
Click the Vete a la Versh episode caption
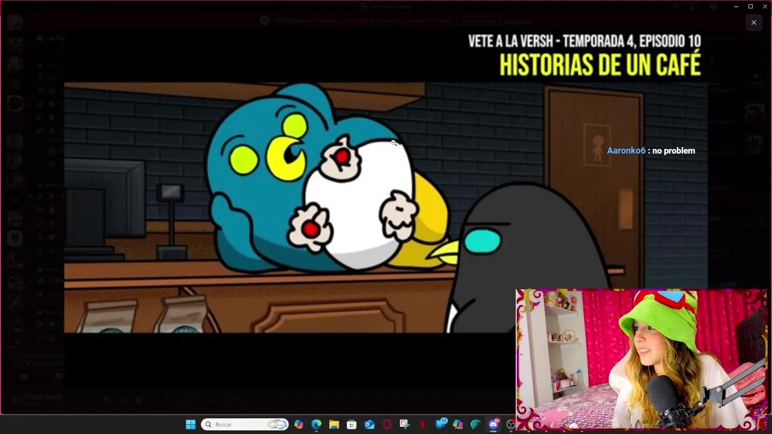584,41
